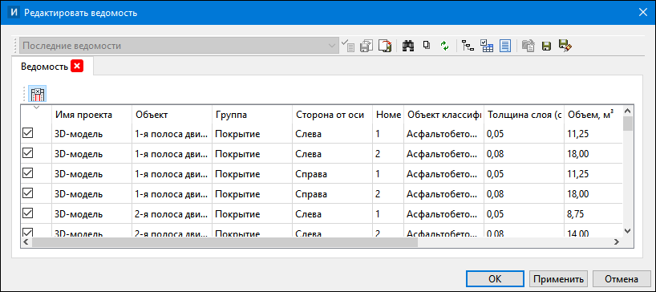Click the diskette with pencil save-as icon

(x=565, y=46)
